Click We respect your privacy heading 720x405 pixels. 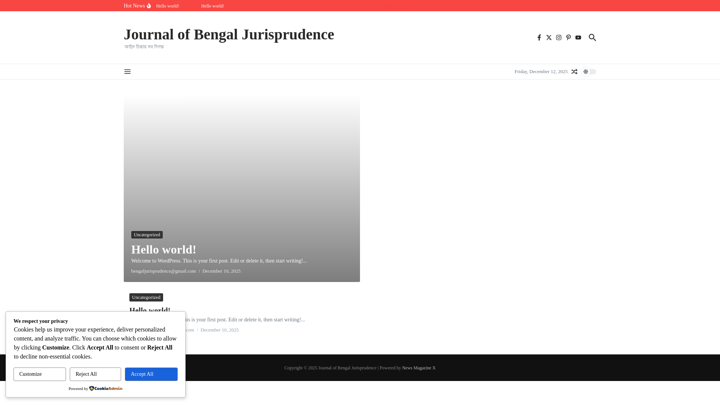(x=41, y=321)
